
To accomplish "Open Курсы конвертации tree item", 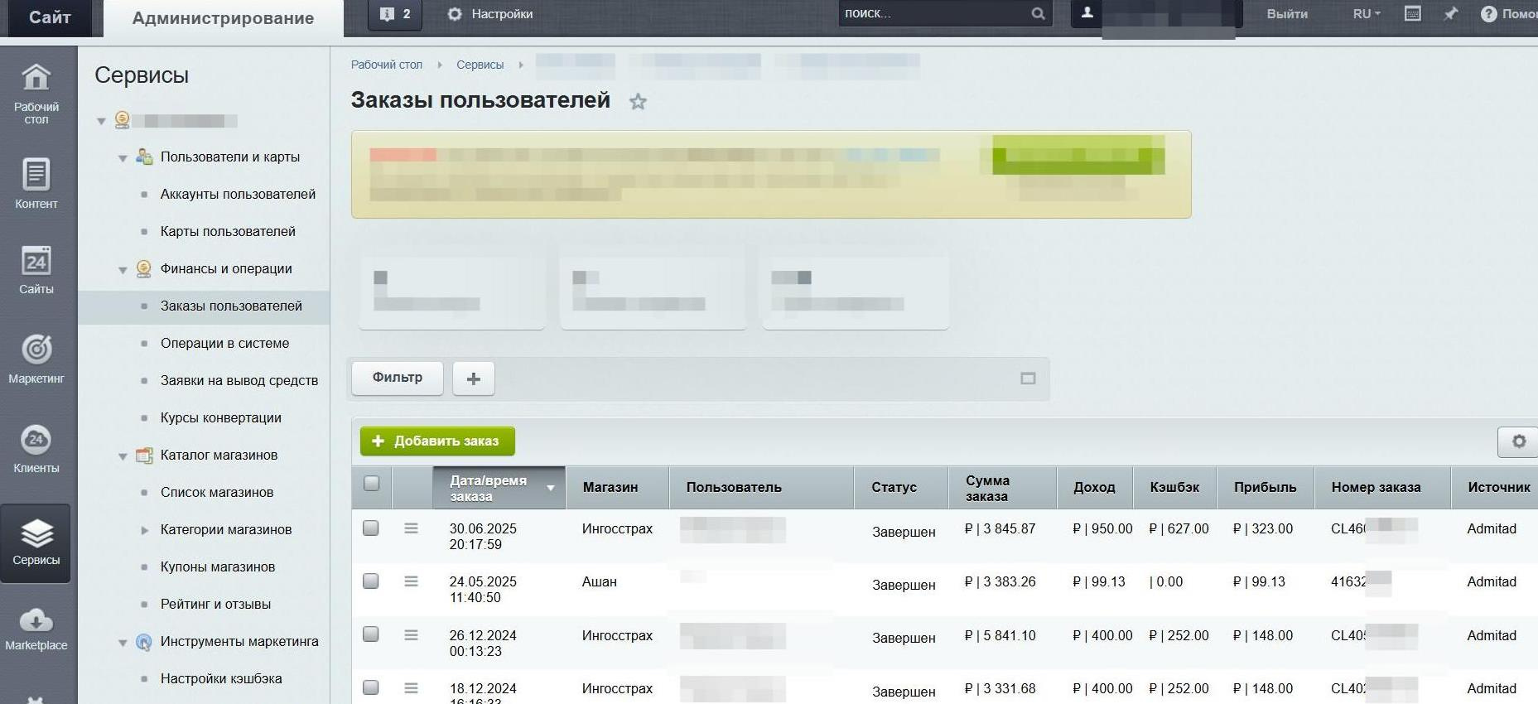I will point(221,417).
